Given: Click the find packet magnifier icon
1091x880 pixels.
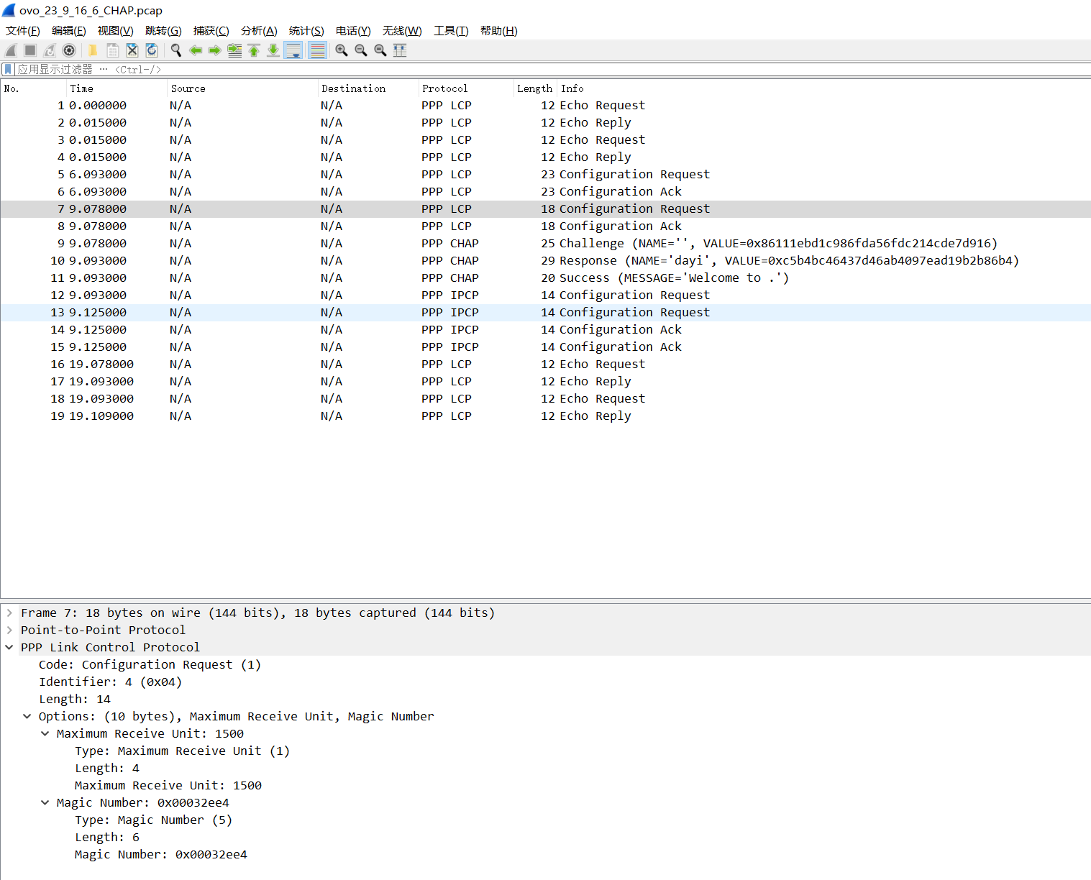Looking at the screenshot, I should pos(175,50).
